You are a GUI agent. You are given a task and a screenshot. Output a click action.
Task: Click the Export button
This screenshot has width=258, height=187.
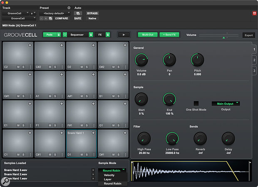248,35
